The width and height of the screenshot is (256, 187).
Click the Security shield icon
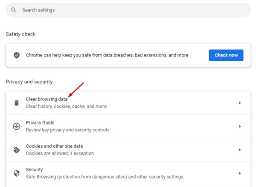(x=17, y=173)
